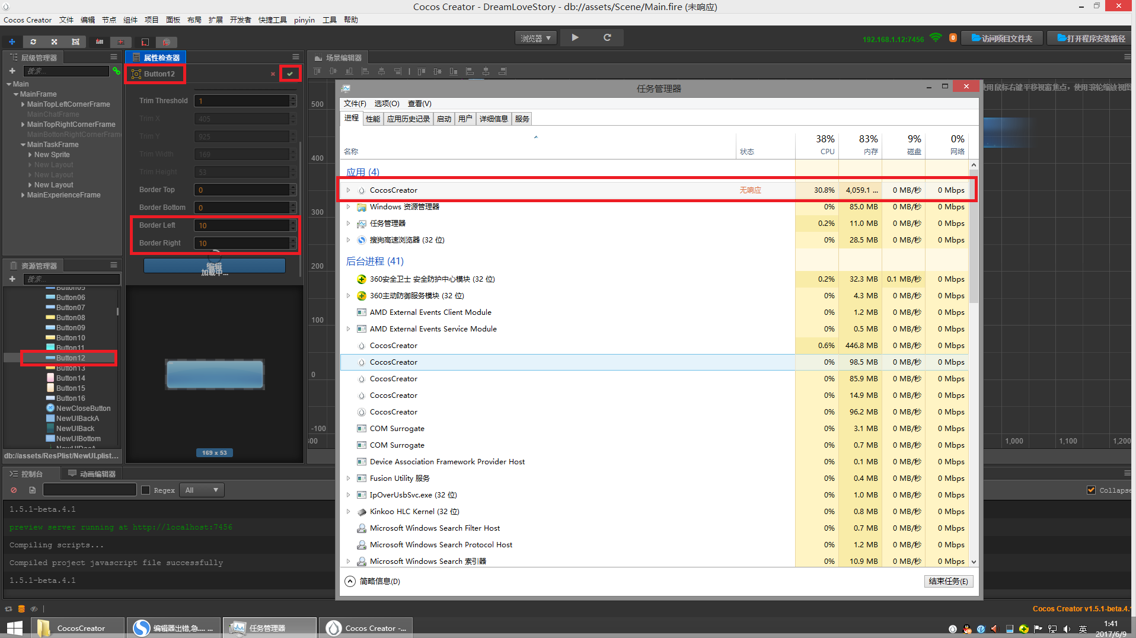Viewport: 1136px width, 638px height.
Task: Select the rect transform tool
Action: (x=75, y=42)
